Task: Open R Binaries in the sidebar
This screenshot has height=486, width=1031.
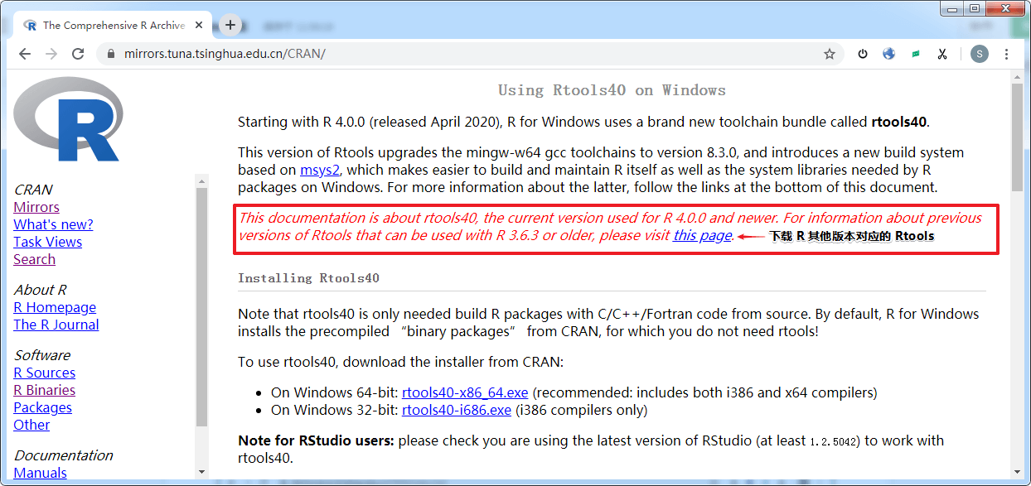Action: pyautogui.click(x=44, y=390)
